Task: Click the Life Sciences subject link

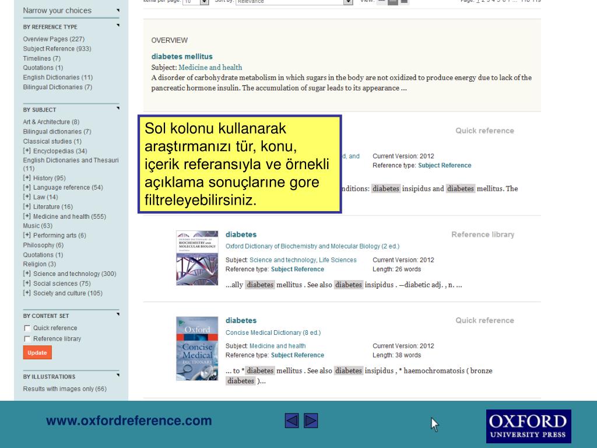Action: click(x=338, y=260)
